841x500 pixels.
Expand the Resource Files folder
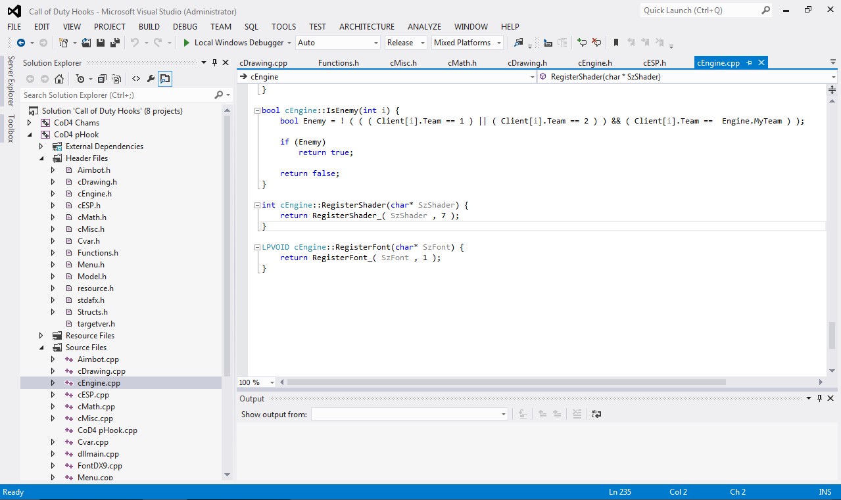tap(41, 336)
